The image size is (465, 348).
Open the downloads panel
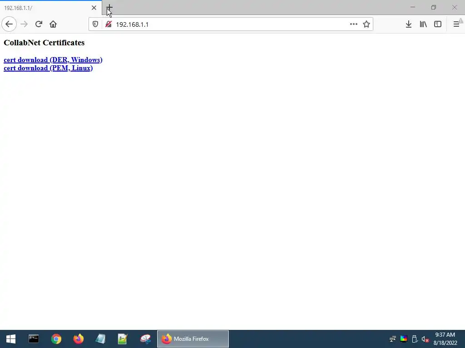click(409, 24)
